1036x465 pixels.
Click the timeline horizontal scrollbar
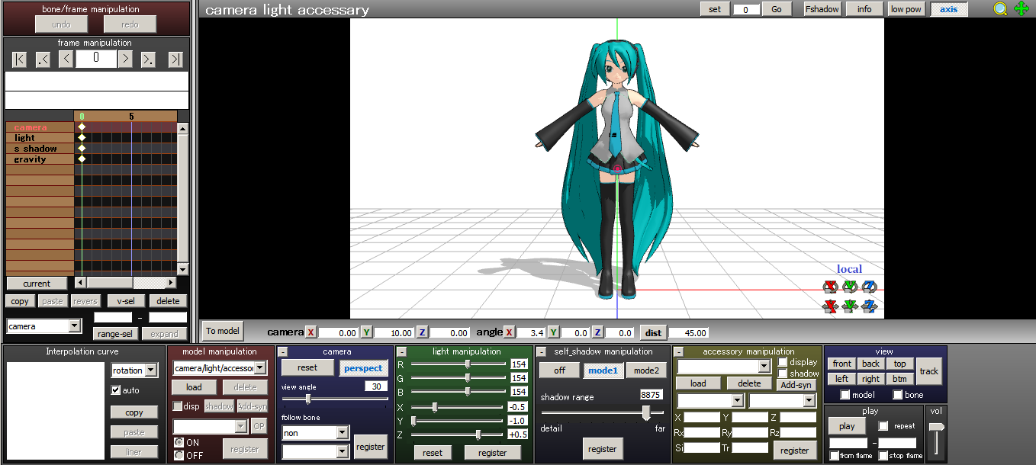[126, 283]
